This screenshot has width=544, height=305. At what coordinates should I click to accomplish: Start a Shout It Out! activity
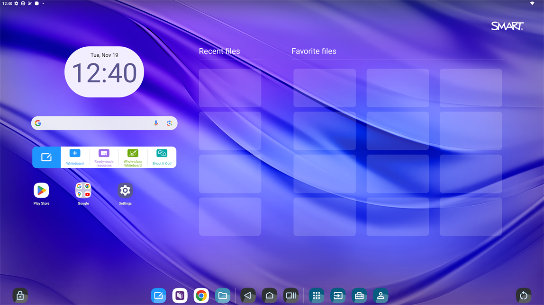(x=162, y=157)
